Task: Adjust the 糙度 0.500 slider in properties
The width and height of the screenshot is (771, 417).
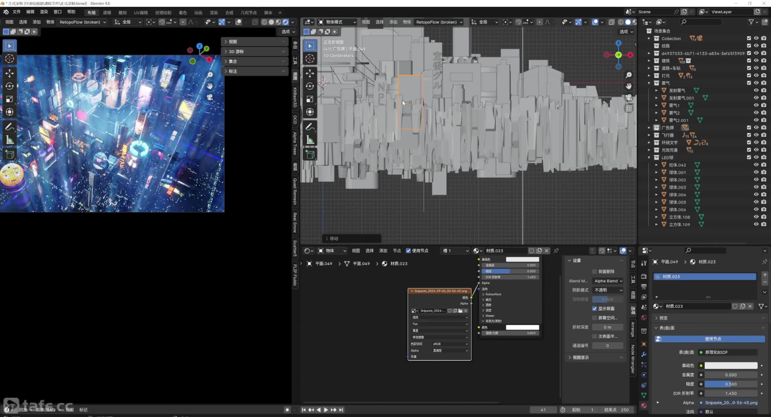Action: click(x=731, y=384)
